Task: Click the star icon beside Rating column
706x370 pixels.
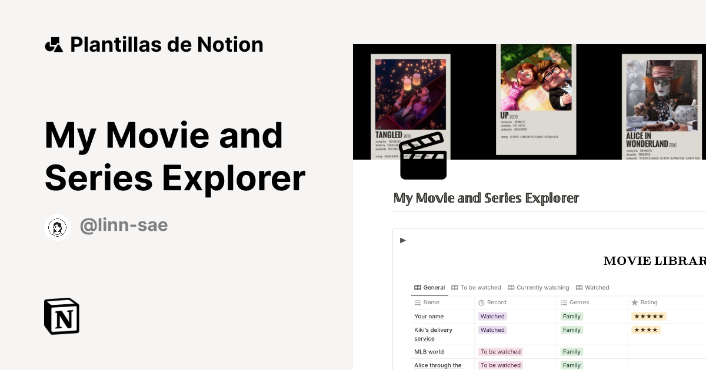Action: (635, 302)
